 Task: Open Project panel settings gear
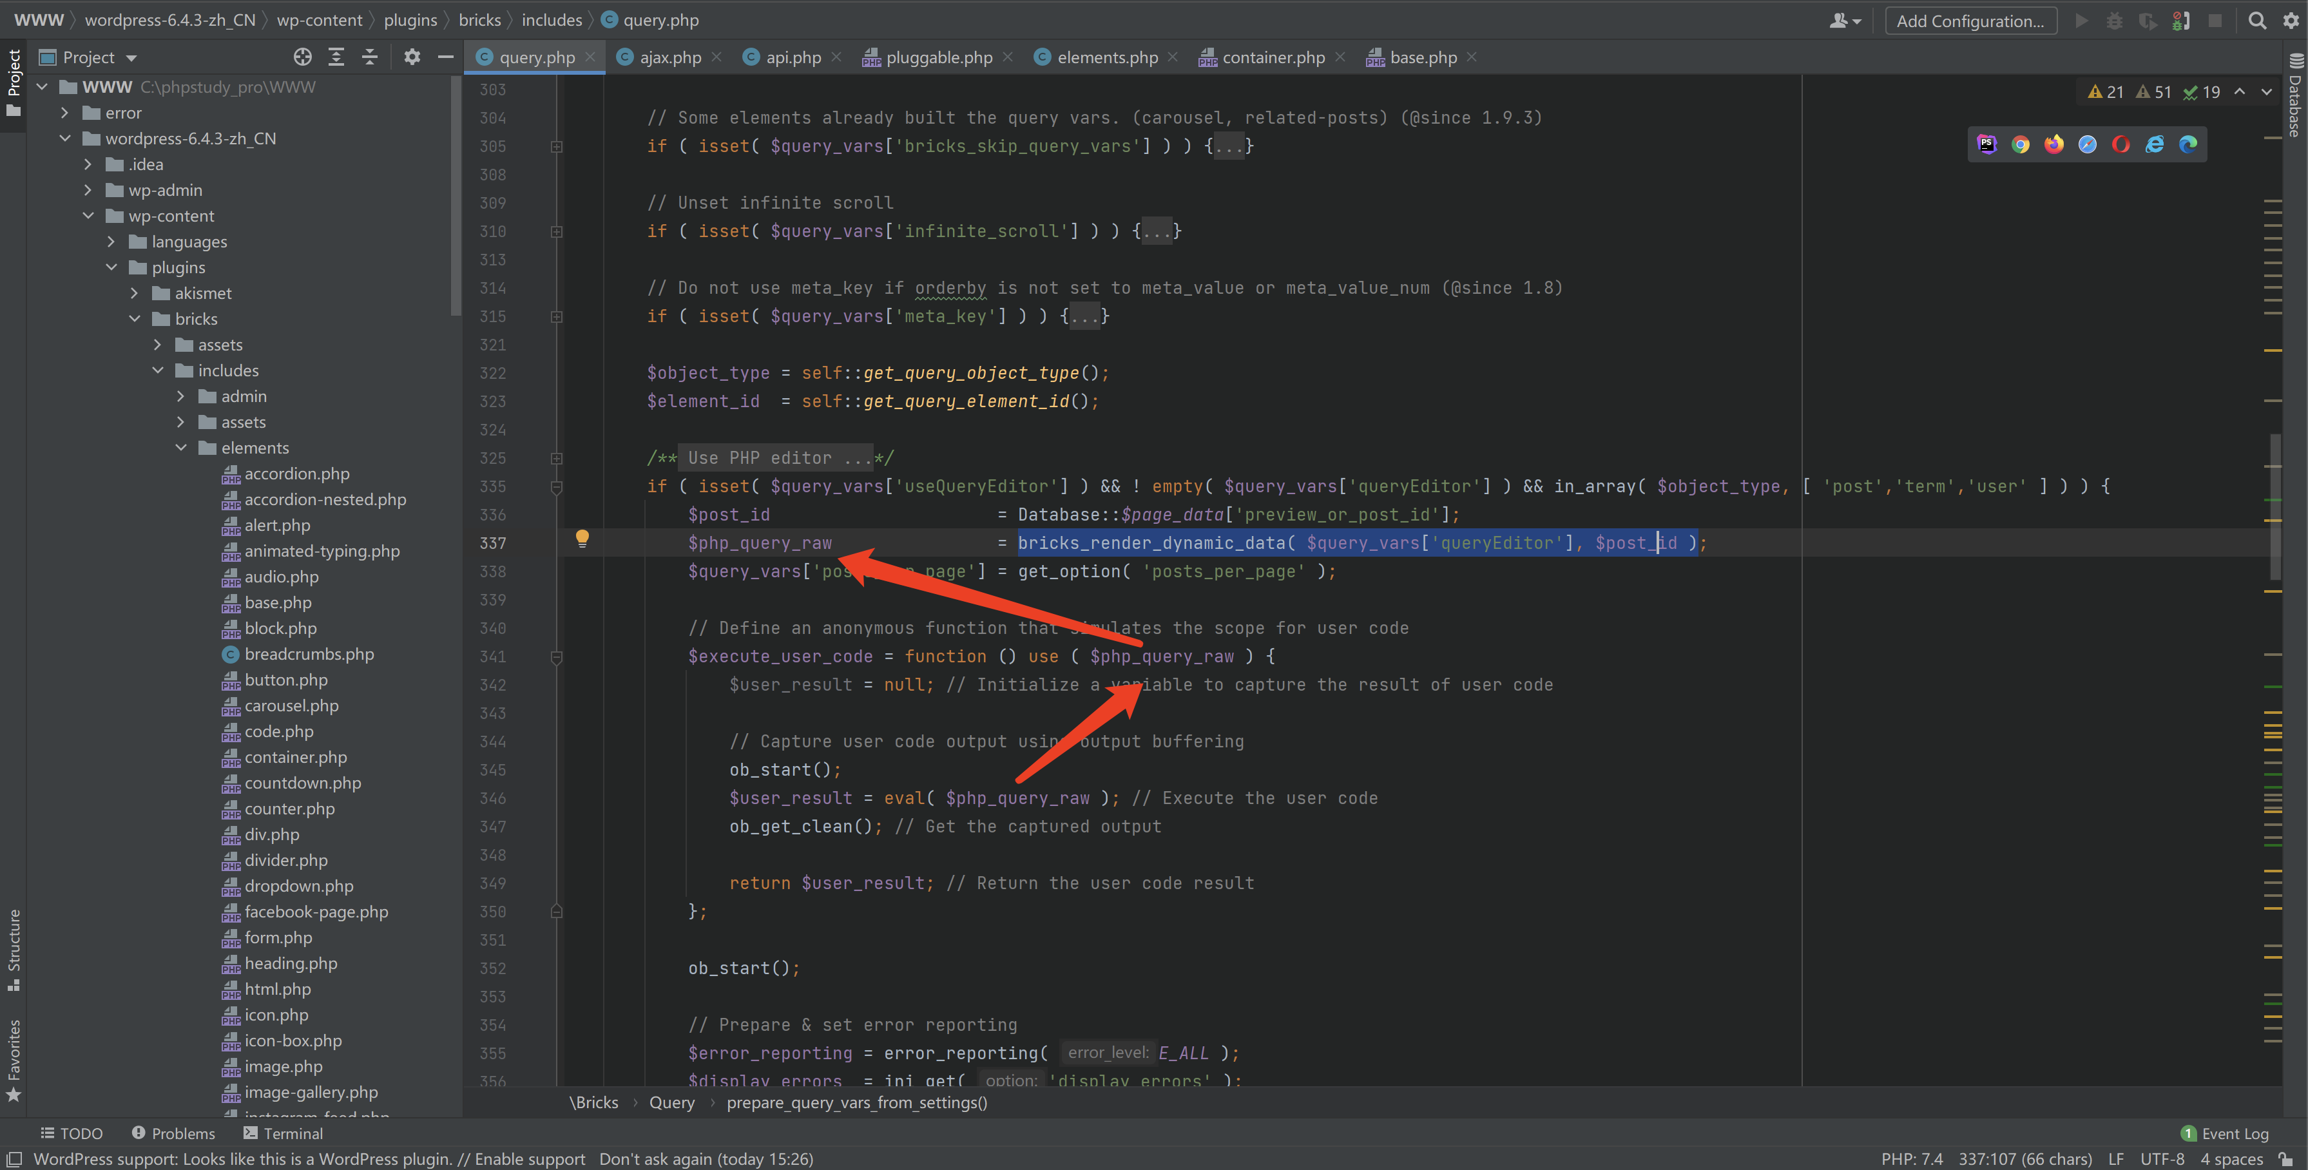pos(412,57)
